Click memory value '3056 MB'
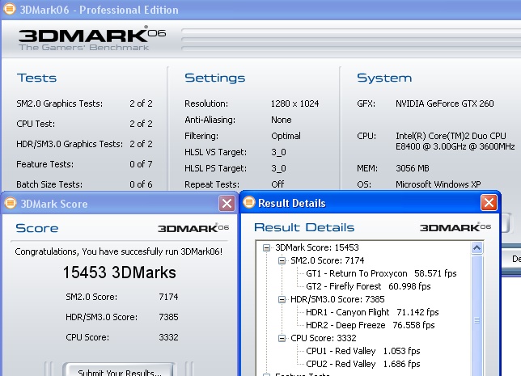This screenshot has width=521, height=376. click(x=413, y=168)
